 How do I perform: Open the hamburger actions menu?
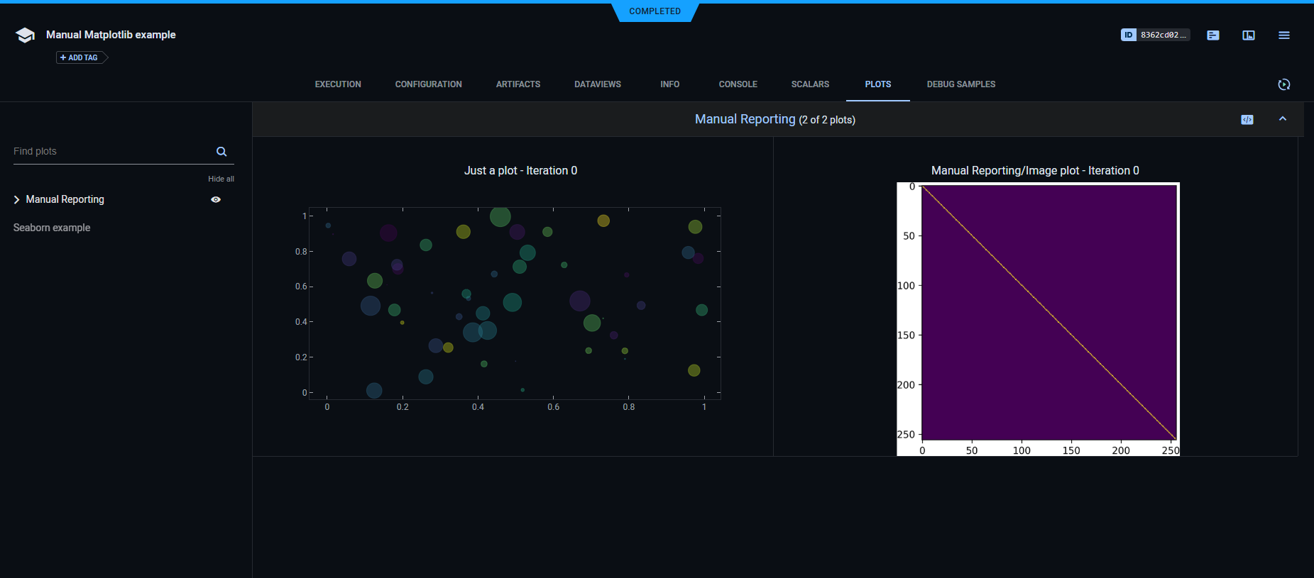(x=1284, y=35)
